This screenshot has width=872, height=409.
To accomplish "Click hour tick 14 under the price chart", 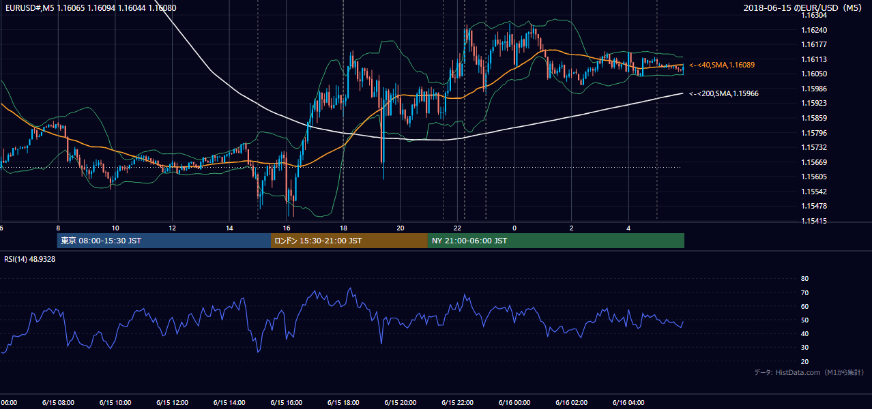I will pyautogui.click(x=229, y=228).
